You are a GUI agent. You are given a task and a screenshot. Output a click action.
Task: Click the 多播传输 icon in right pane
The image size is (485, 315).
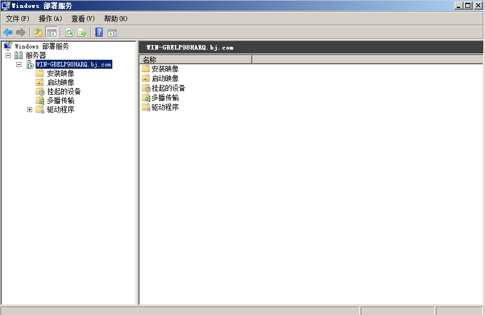(x=146, y=97)
